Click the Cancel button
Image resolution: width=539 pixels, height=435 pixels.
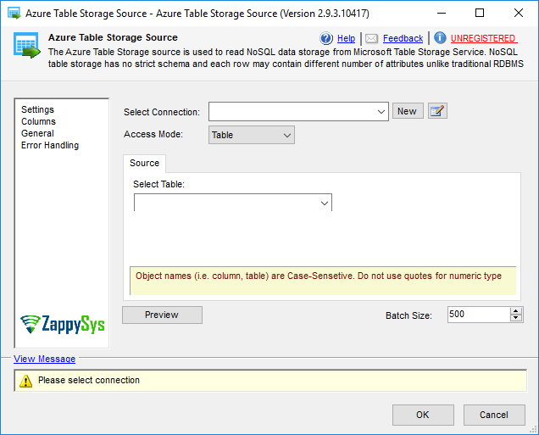pyautogui.click(x=494, y=415)
